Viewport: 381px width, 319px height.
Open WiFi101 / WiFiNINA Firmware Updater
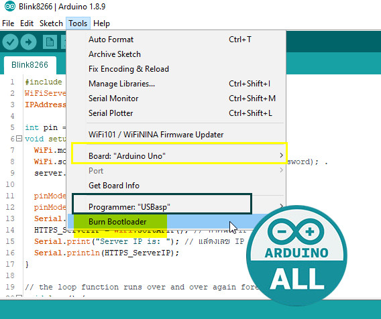(176, 135)
